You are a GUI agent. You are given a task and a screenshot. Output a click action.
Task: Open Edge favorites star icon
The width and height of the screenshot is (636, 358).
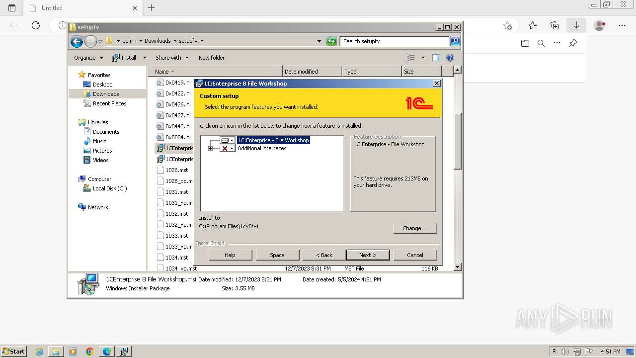tap(533, 25)
